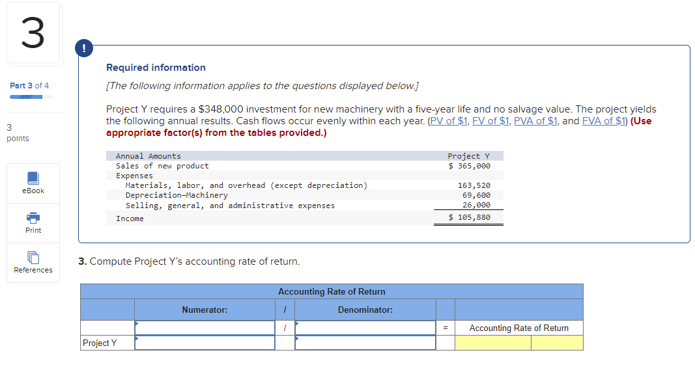Click the Required information heading

coord(156,68)
